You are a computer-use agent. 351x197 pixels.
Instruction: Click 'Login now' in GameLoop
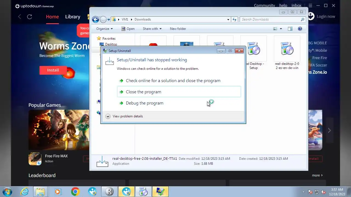[326, 16]
